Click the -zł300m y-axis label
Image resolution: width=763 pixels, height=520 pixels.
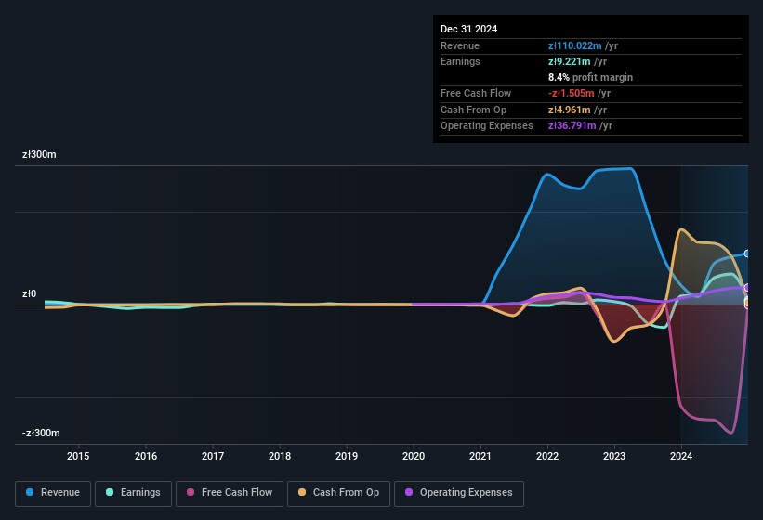point(41,433)
